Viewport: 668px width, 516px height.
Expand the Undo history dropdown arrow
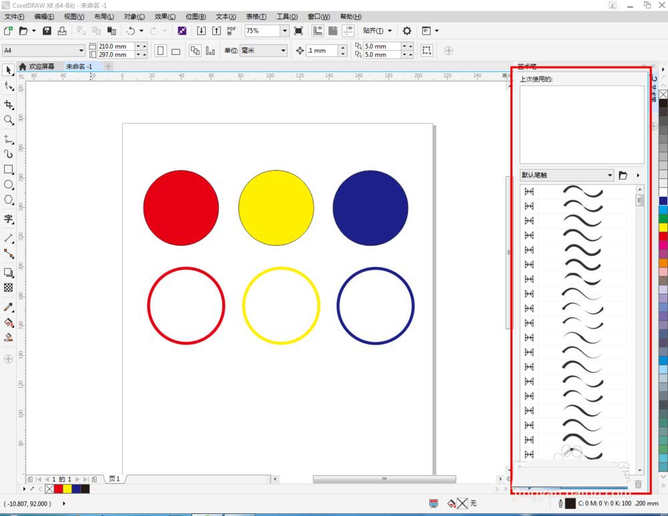[x=142, y=31]
